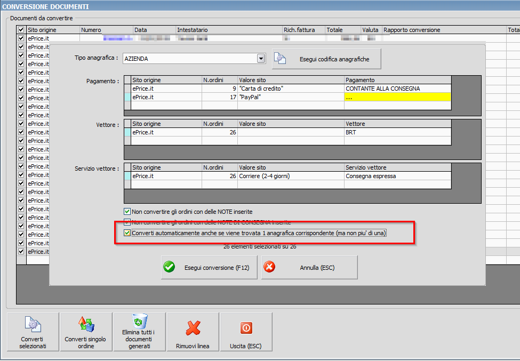Click the green checkmark on Esegui conversione
Viewport: 520px width, 361px height.
169,267
